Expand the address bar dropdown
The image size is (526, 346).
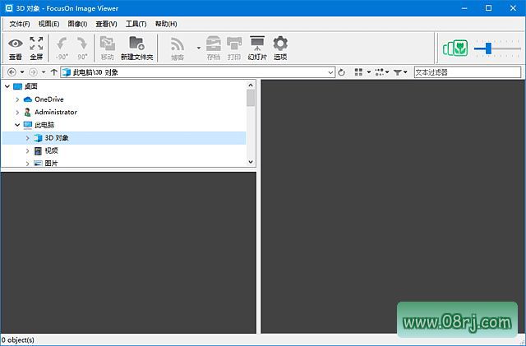(x=330, y=72)
